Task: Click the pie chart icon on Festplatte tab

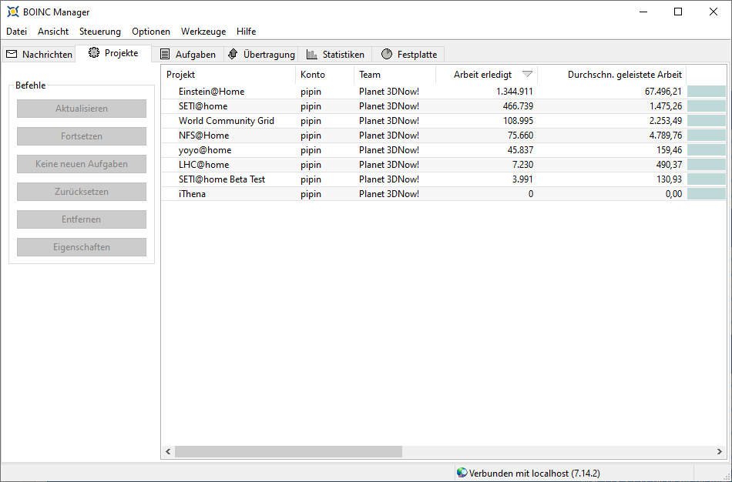Action: pos(387,54)
